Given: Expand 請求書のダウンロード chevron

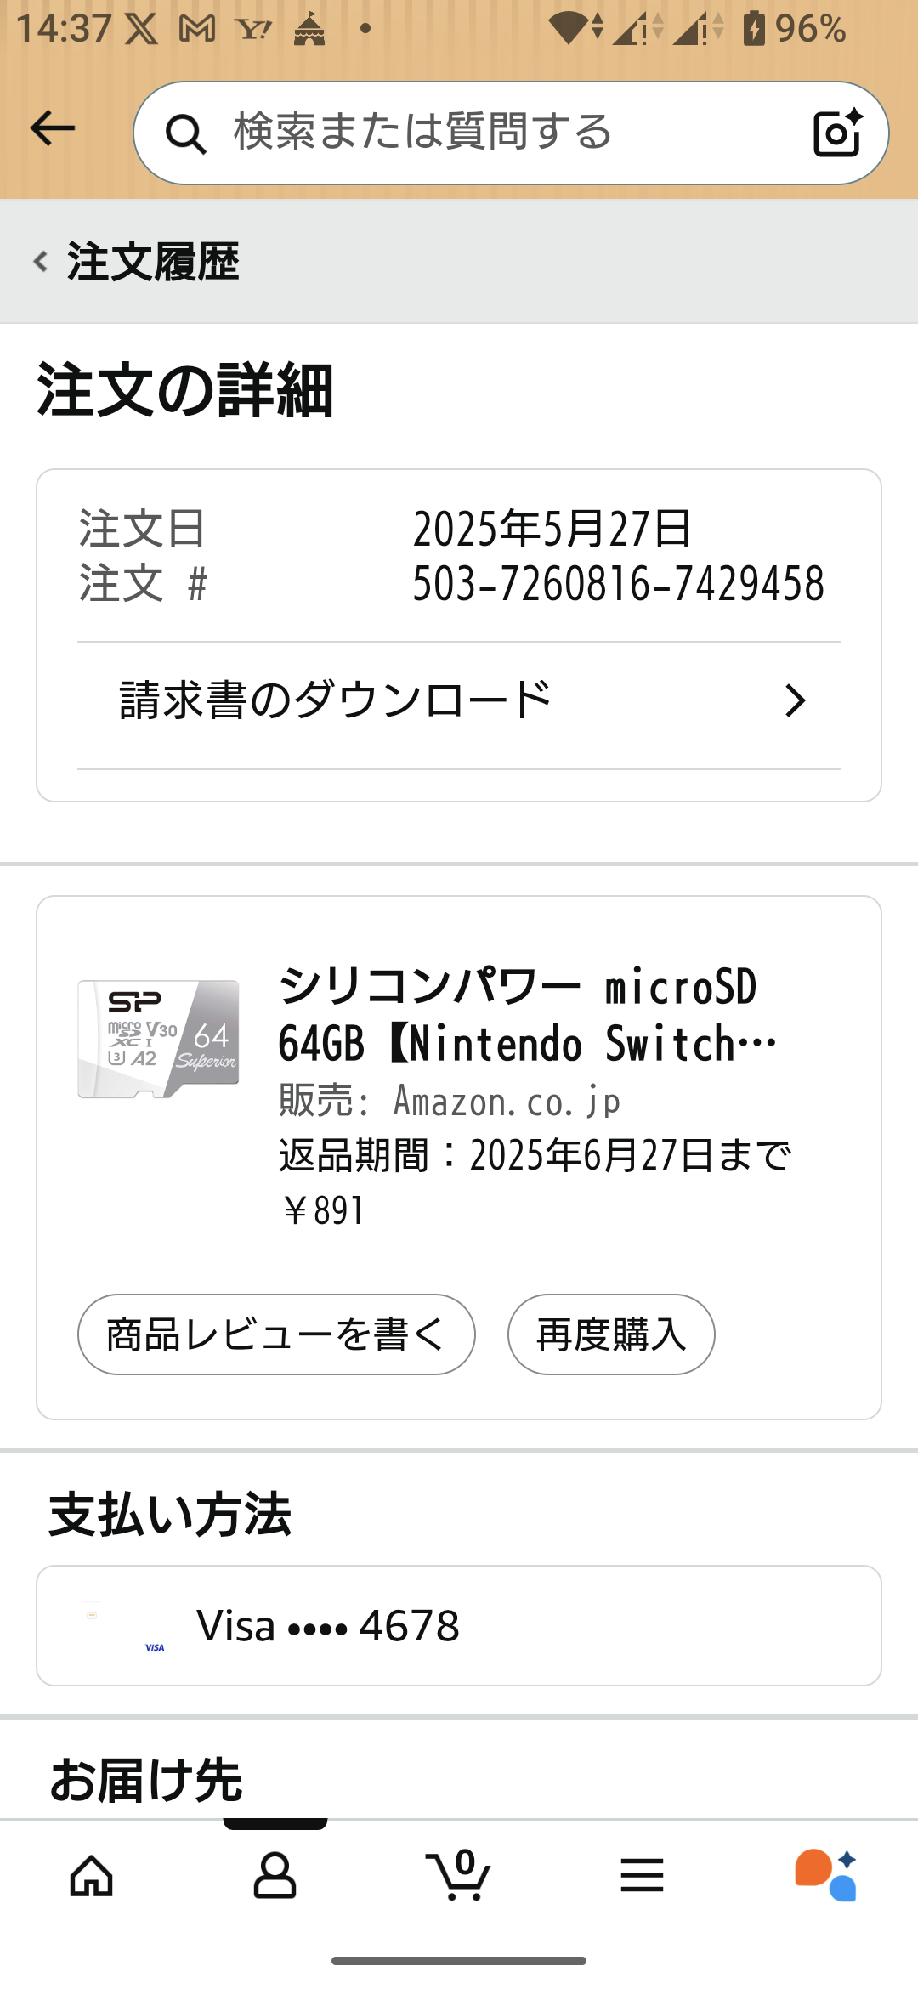Looking at the screenshot, I should [x=795, y=701].
